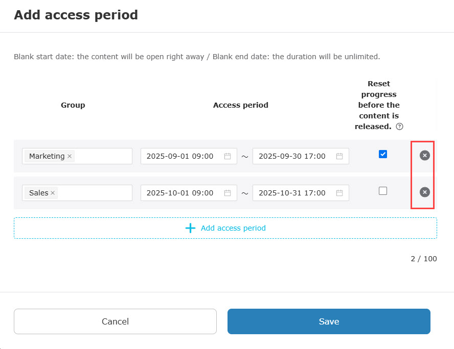Remove the Marketing tag from the group field

[70, 156]
